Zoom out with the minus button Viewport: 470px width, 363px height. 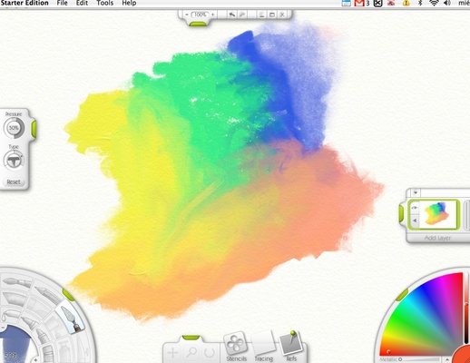click(x=187, y=15)
